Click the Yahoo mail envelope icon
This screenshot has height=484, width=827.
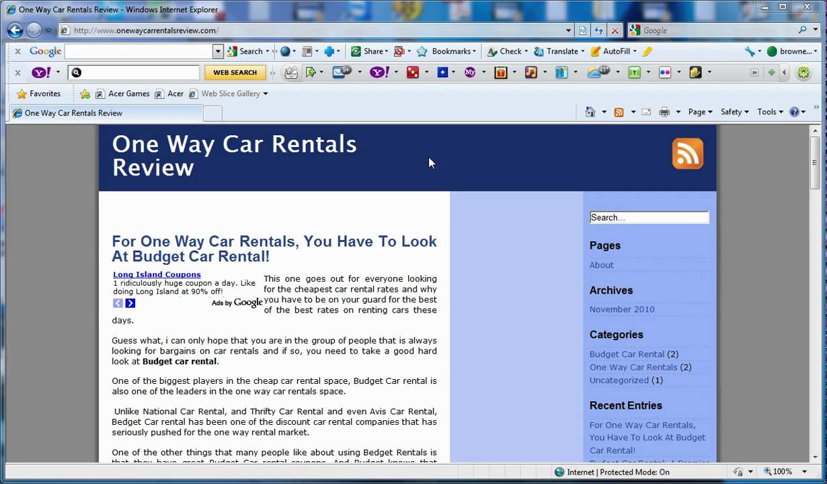tap(343, 72)
